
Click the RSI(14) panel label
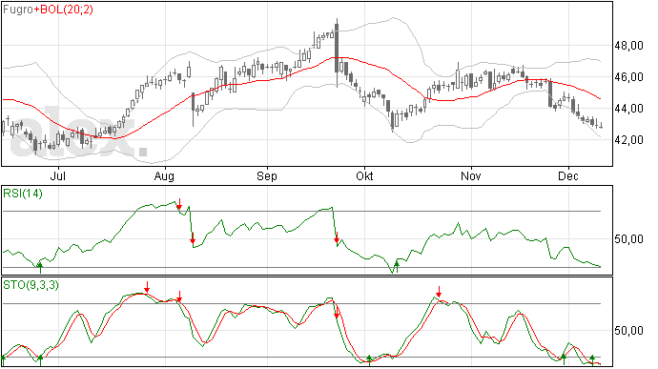tap(23, 194)
